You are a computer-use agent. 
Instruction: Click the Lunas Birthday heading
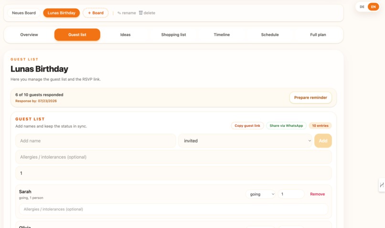[39, 69]
